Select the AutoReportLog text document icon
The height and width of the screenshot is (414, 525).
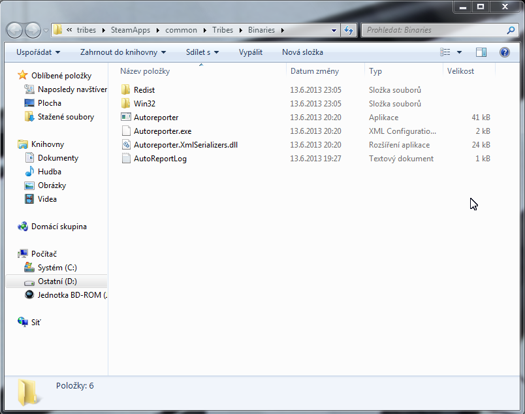[126, 158]
